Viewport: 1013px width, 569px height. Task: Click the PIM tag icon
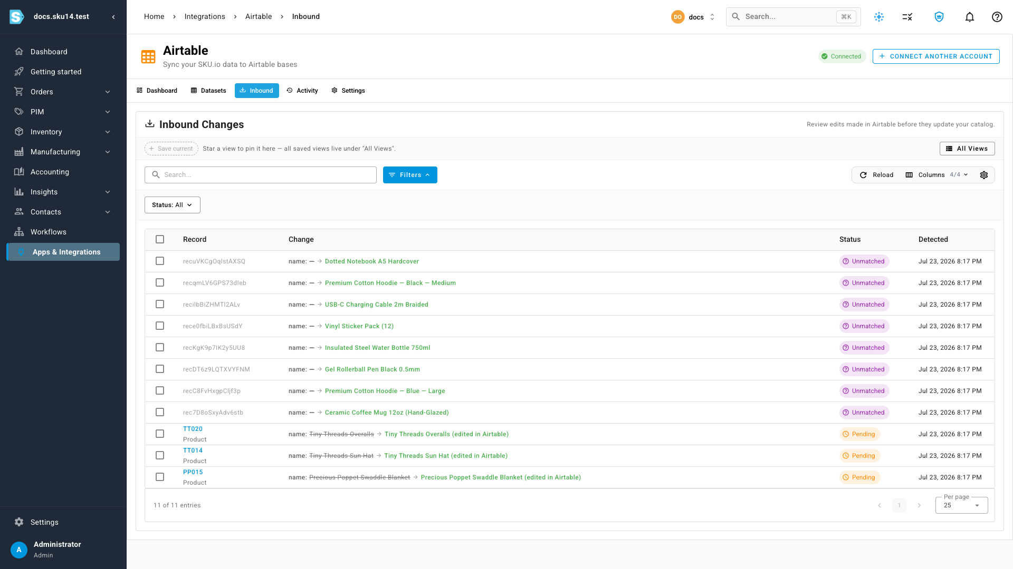click(19, 112)
